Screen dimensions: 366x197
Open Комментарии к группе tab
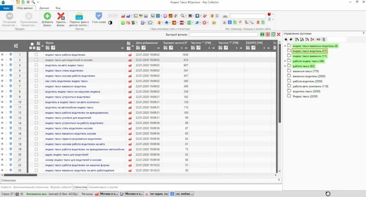coord(103,187)
